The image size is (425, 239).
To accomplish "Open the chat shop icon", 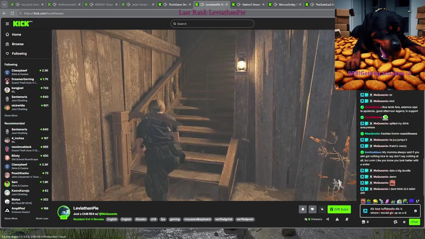I will [x=363, y=222].
